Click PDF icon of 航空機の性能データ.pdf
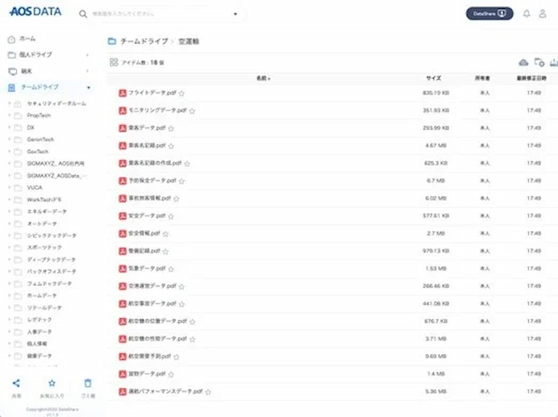The image size is (558, 417). point(122,339)
